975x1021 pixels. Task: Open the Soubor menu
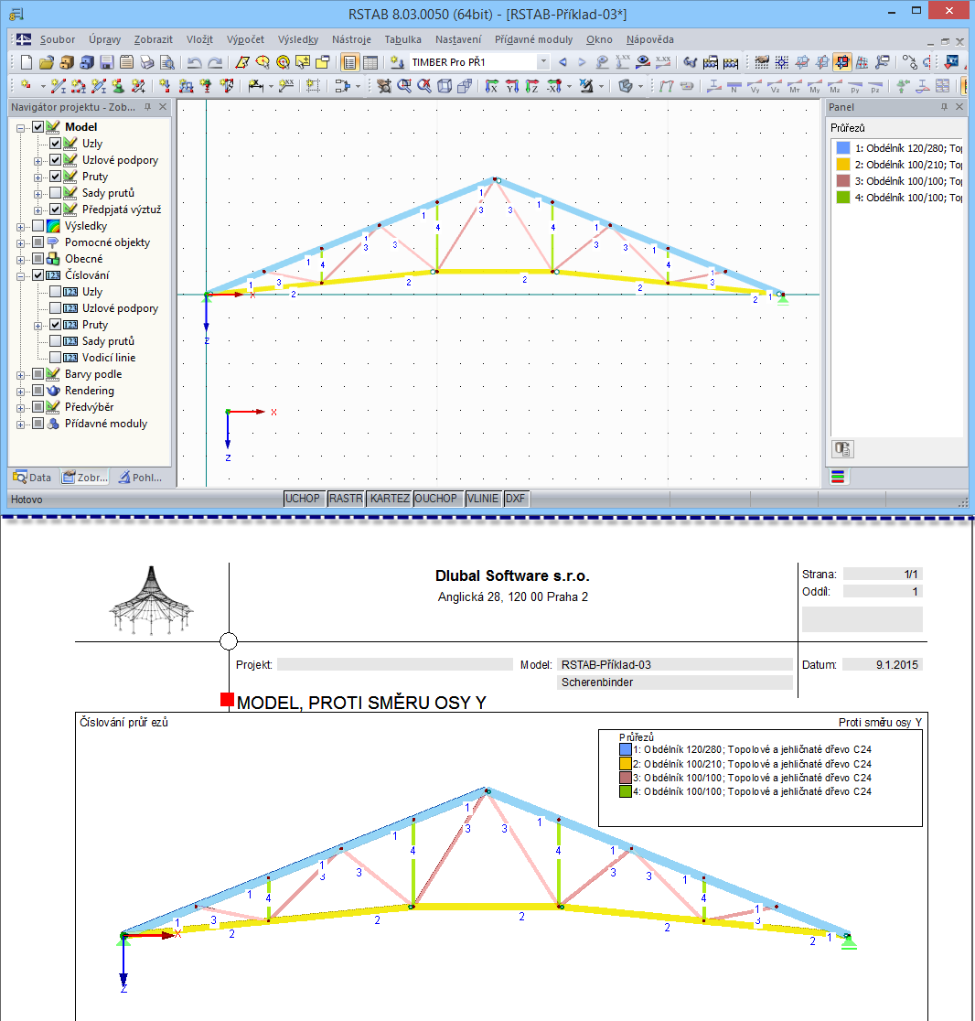pos(58,39)
